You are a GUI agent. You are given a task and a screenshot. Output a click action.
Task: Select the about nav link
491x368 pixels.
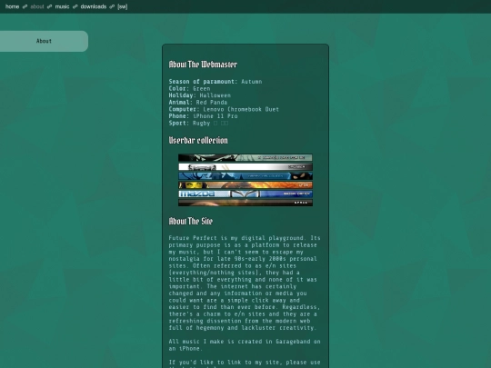point(37,6)
